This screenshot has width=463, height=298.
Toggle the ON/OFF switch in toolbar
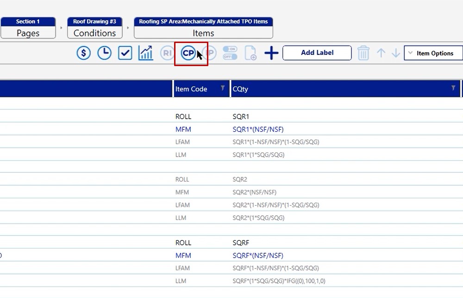[x=230, y=53]
